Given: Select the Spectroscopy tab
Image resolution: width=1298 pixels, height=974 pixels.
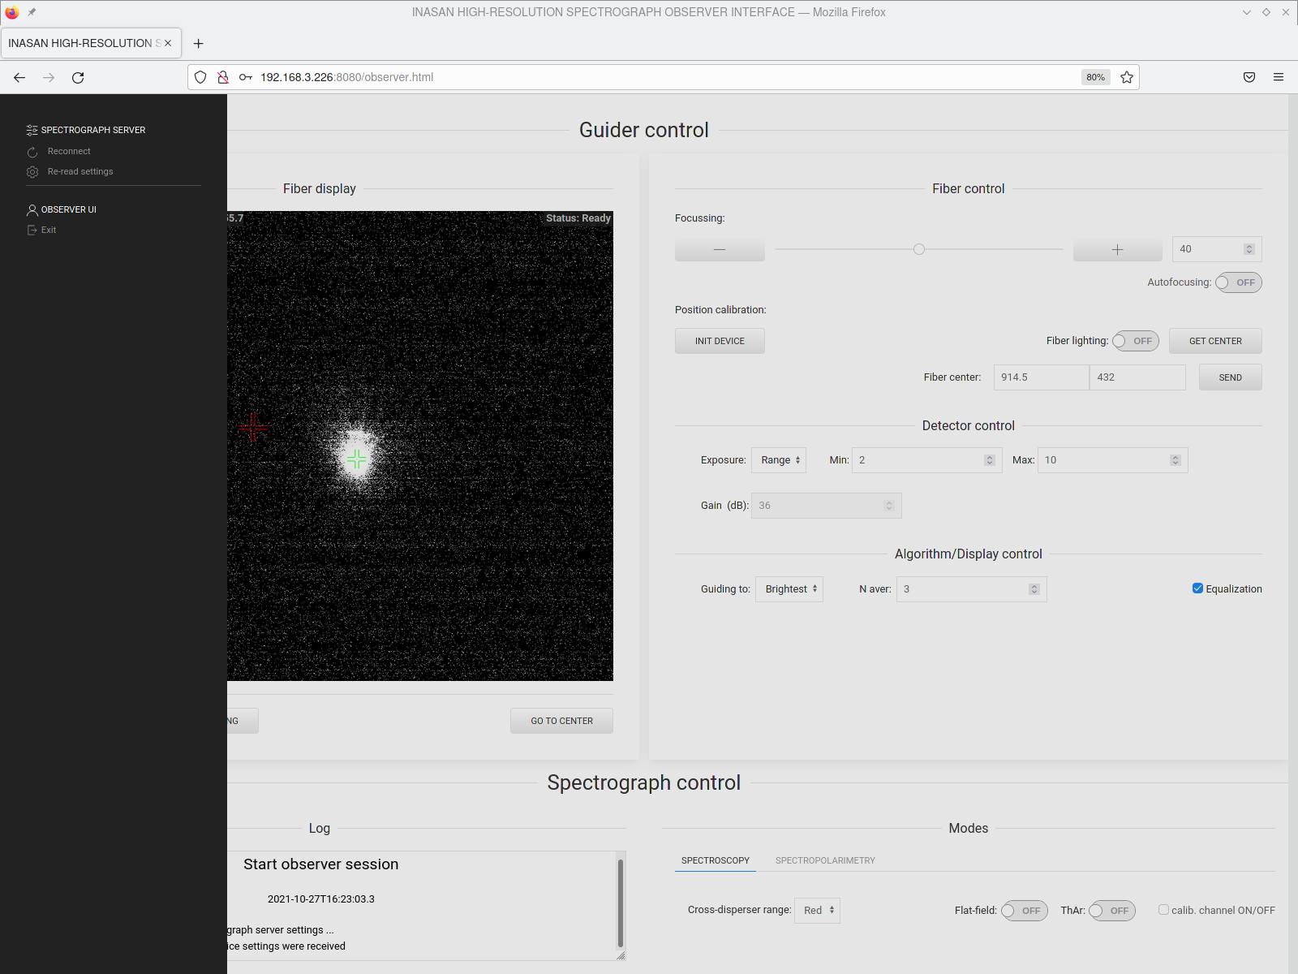Looking at the screenshot, I should [715, 860].
